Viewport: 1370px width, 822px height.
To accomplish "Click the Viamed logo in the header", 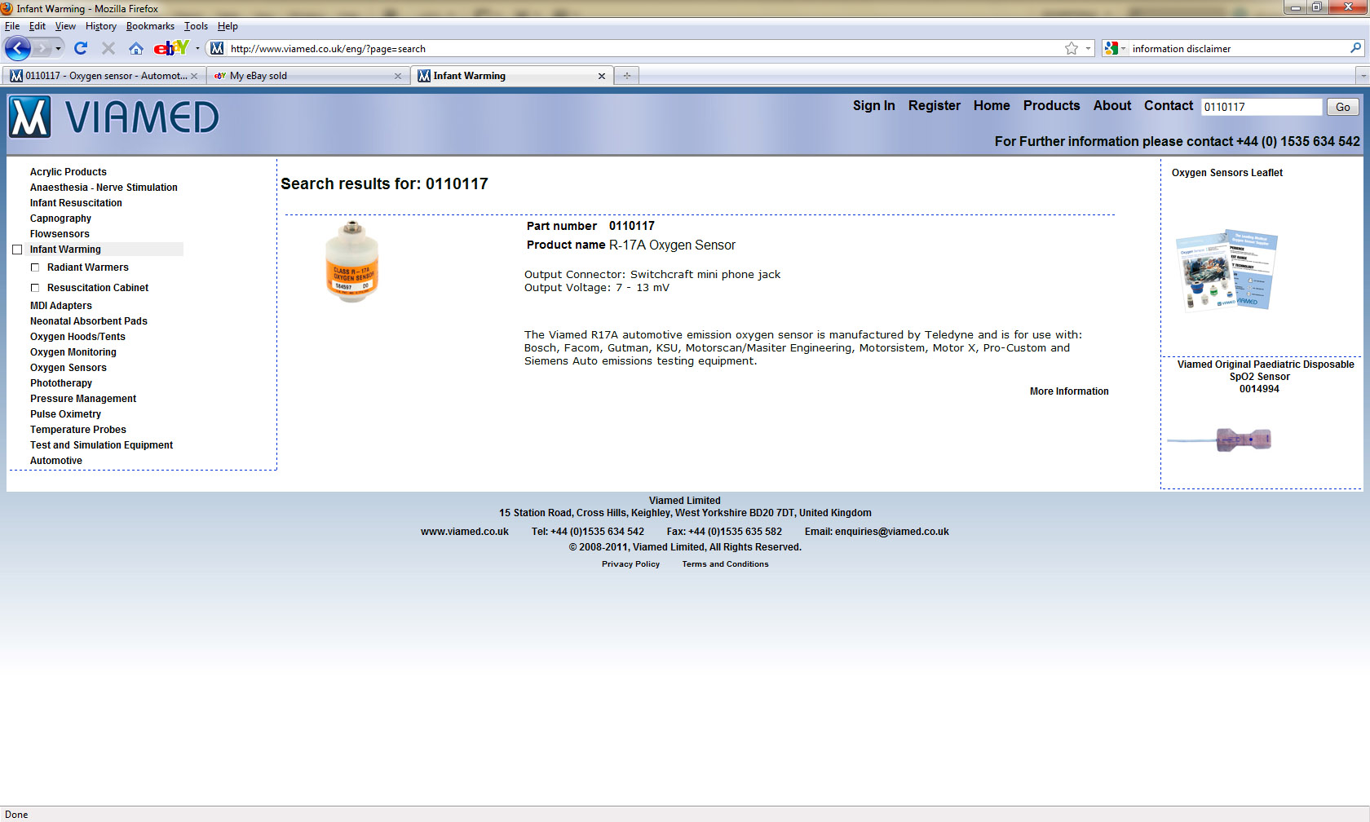I will pyautogui.click(x=114, y=117).
